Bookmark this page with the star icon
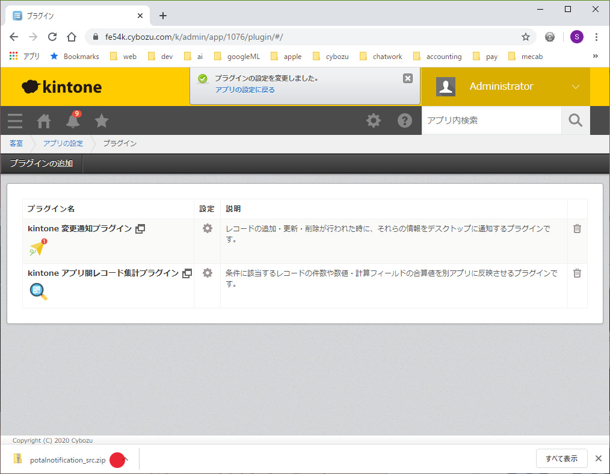This screenshot has width=610, height=474. coord(526,37)
